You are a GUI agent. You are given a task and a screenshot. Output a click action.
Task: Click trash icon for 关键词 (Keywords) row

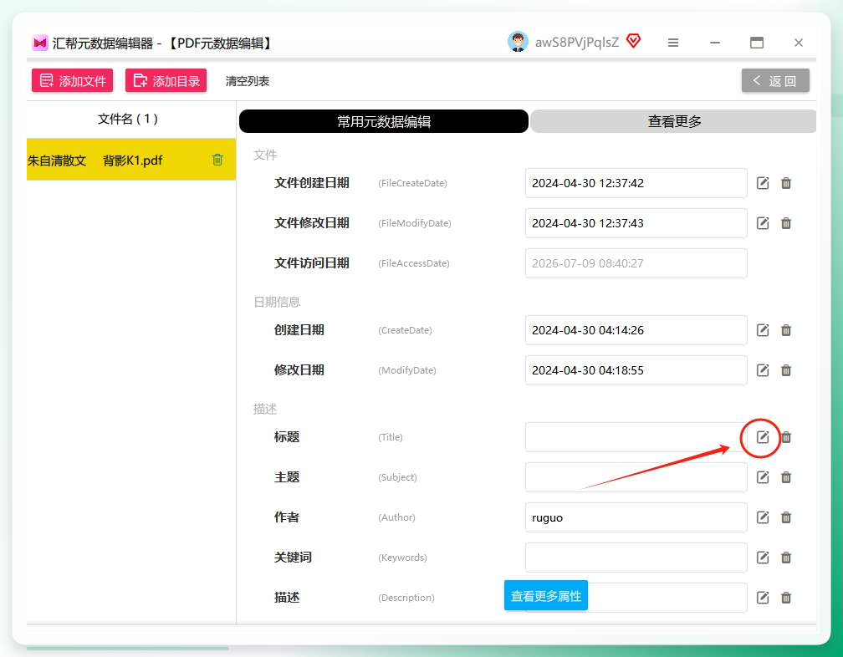coord(786,557)
